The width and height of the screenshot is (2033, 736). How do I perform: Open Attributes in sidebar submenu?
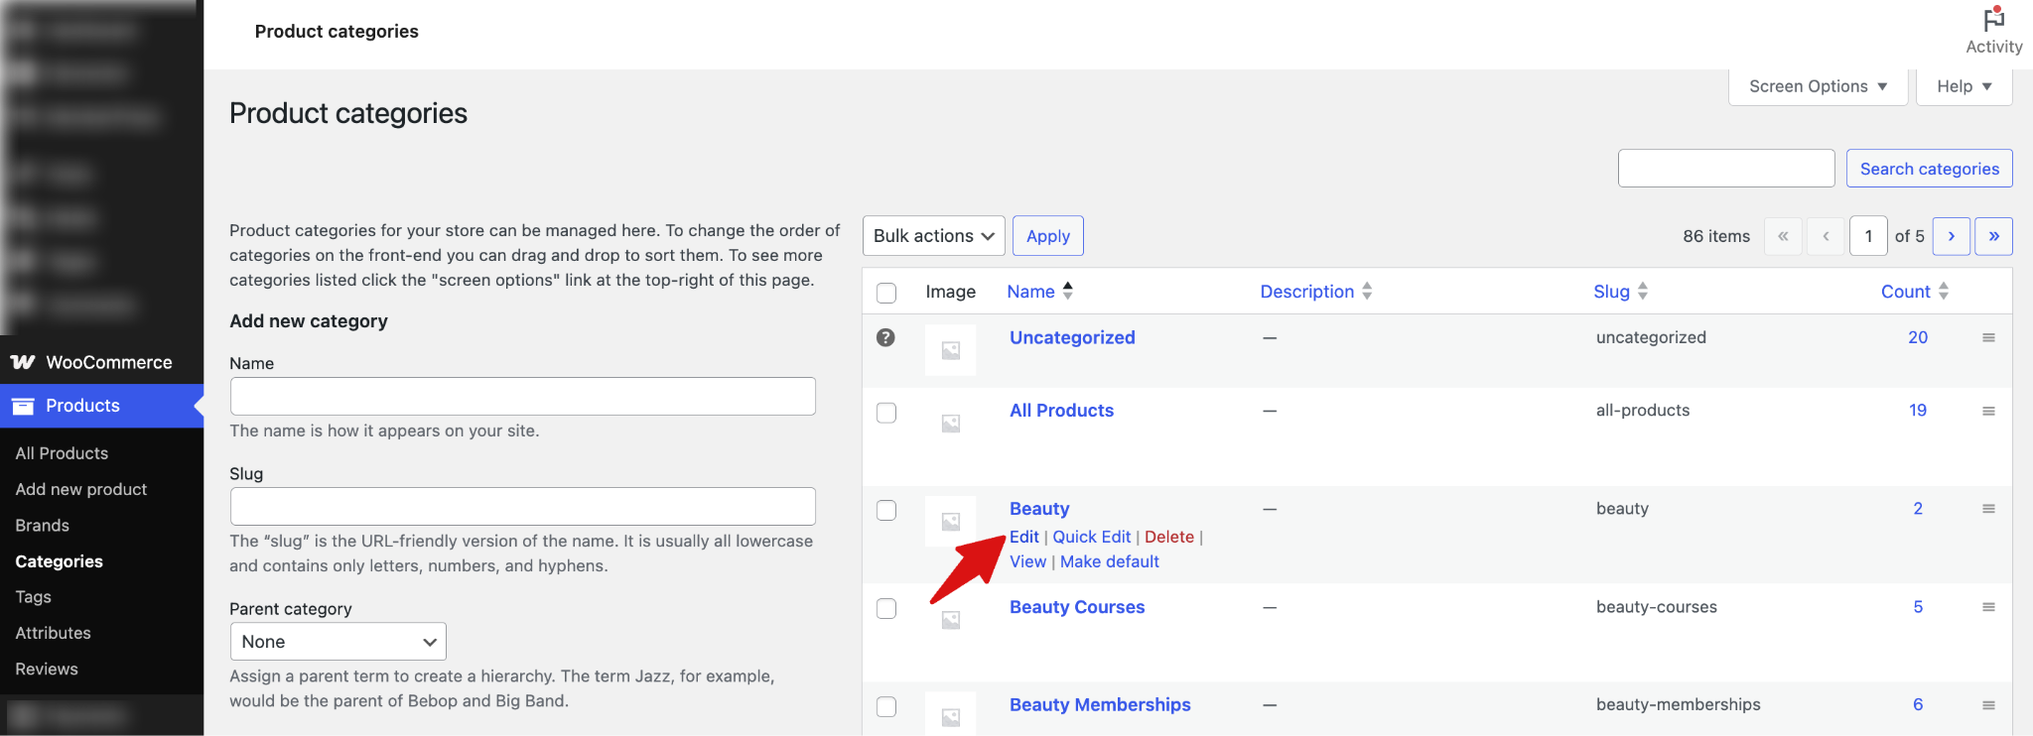pos(54,633)
